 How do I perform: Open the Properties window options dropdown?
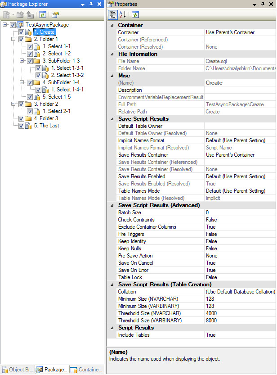click(x=255, y=5)
